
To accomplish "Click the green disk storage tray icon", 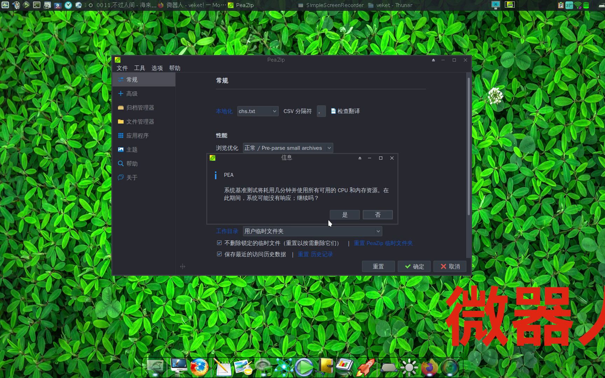I will [x=586, y=5].
